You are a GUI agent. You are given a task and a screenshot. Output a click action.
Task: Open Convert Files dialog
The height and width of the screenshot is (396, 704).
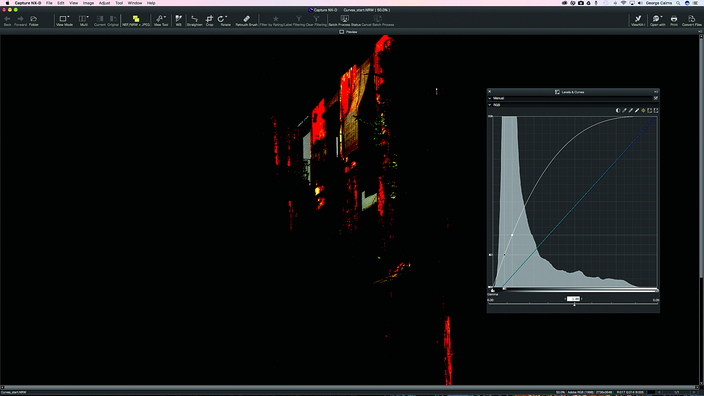point(692,21)
